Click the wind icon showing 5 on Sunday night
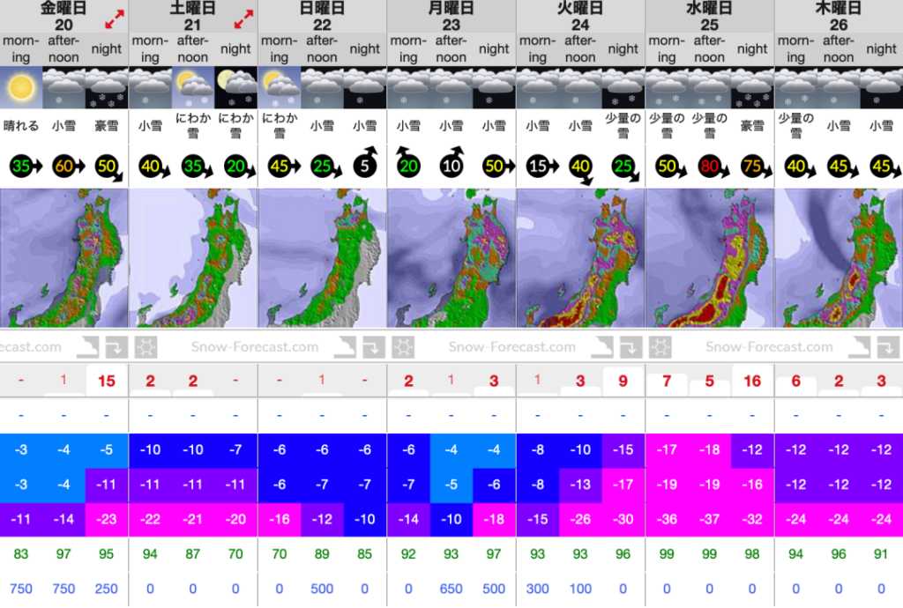903x608 pixels. click(x=365, y=163)
